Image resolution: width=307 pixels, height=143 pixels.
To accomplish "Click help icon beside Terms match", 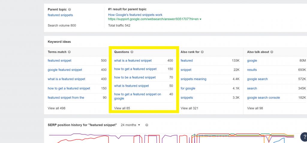I will (x=69, y=52).
